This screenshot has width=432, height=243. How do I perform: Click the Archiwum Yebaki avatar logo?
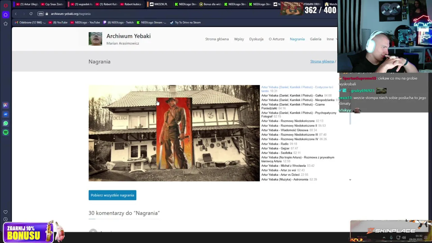[95, 39]
